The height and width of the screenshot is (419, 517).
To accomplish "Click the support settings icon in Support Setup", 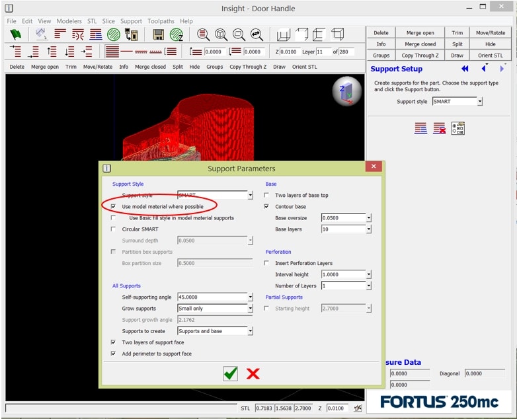I will [x=458, y=128].
